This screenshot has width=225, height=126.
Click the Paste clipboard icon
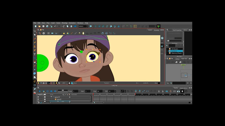(71, 26)
